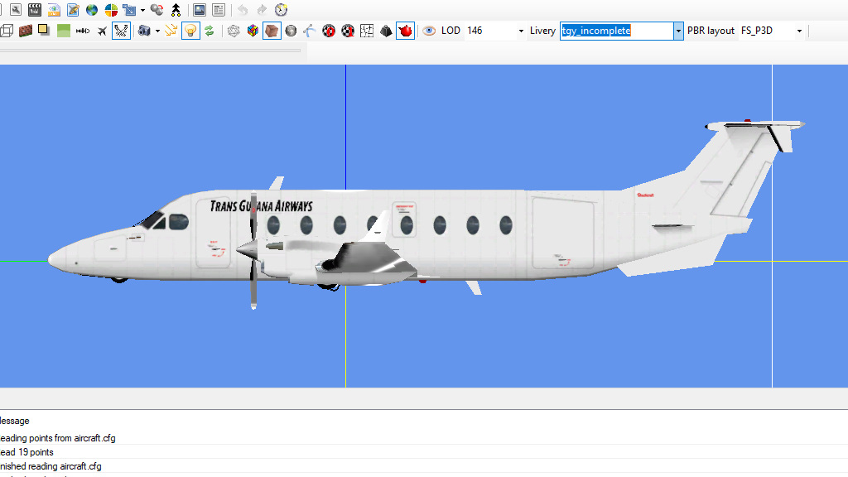The image size is (848, 477).
Task: Click the grey shaded sphere icon
Action: (x=291, y=31)
